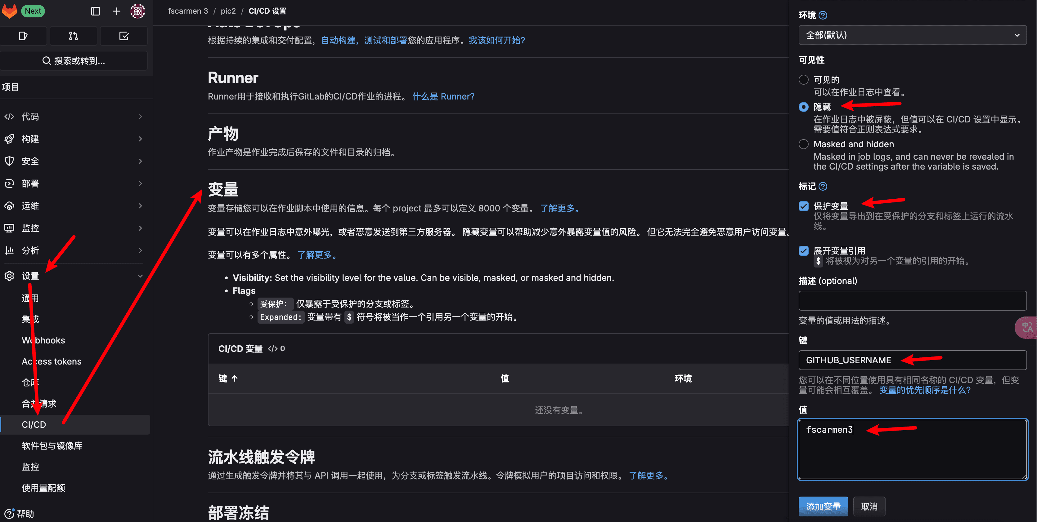The width and height of the screenshot is (1037, 522).
Task: Click the search or go to field
Action: point(74,61)
